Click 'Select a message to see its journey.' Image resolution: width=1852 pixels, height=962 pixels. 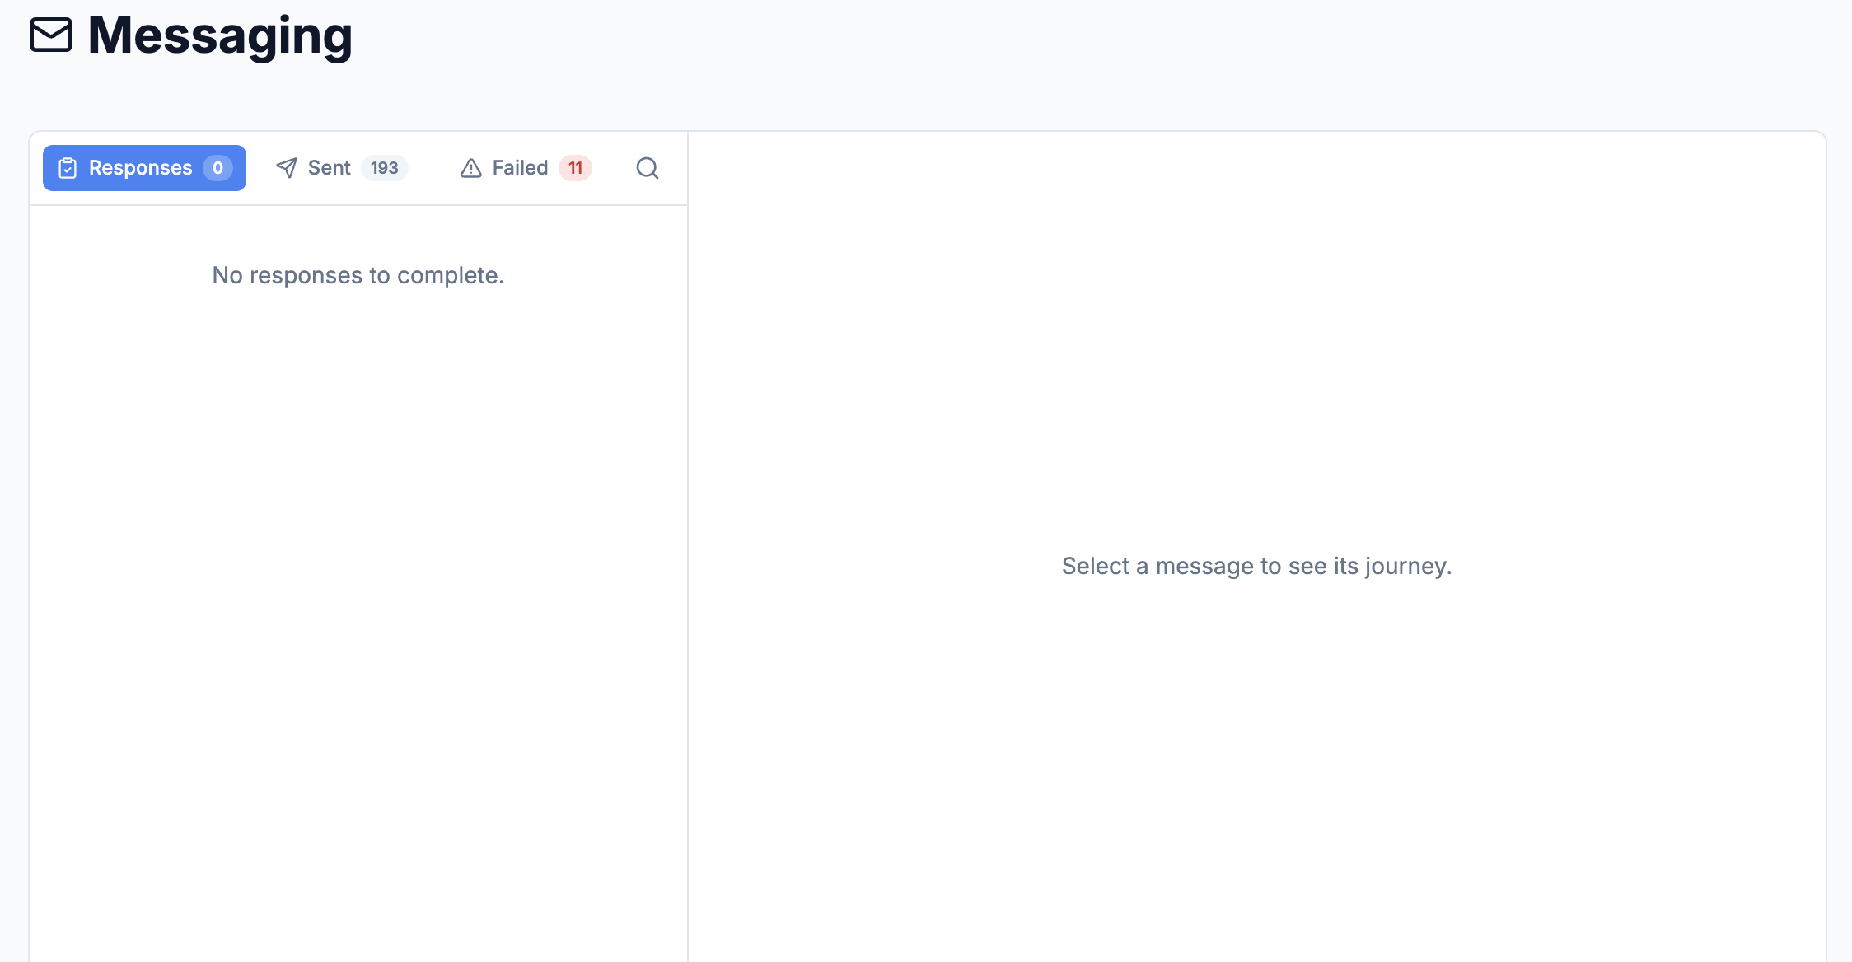click(1257, 566)
